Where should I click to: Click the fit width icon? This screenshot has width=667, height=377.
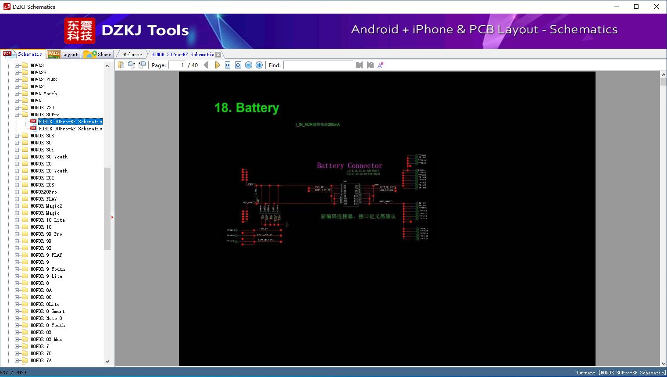[228, 65]
